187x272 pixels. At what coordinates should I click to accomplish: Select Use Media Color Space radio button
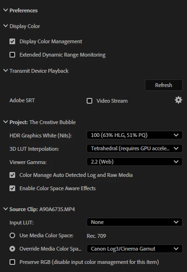pos(12,235)
